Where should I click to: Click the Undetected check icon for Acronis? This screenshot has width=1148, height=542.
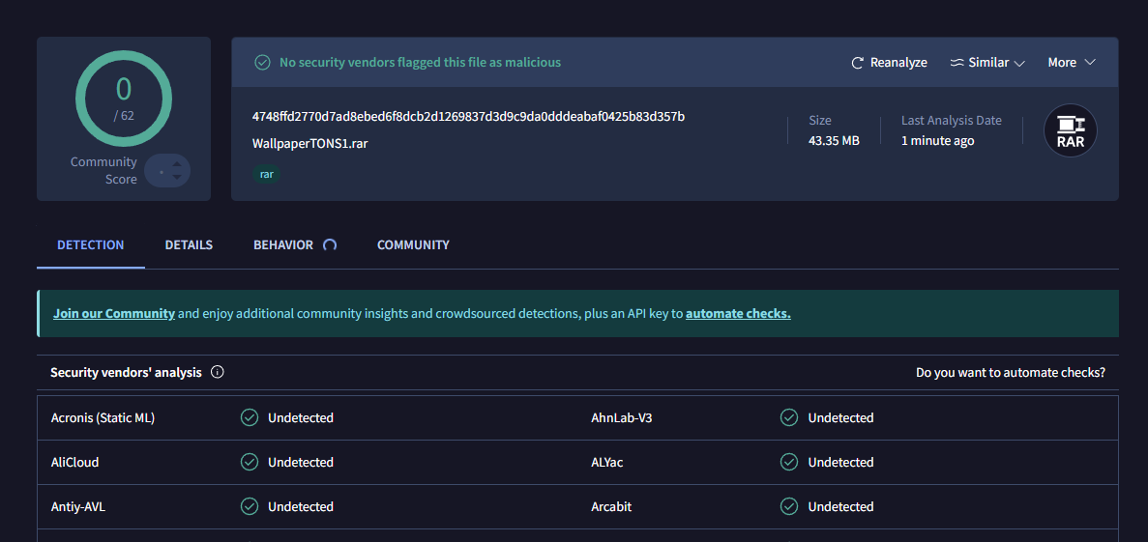pyautogui.click(x=250, y=418)
